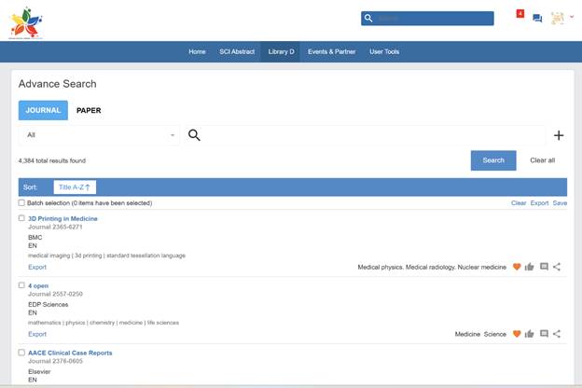The width and height of the screenshot is (582, 388).
Task: Share the 4 open journal
Action: (557, 334)
